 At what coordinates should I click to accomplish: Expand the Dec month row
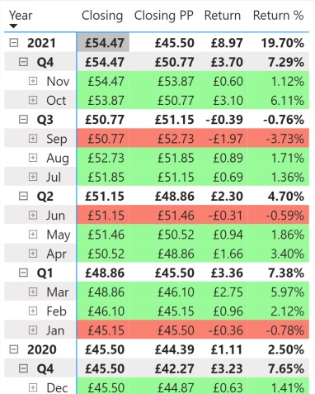[x=33, y=387]
